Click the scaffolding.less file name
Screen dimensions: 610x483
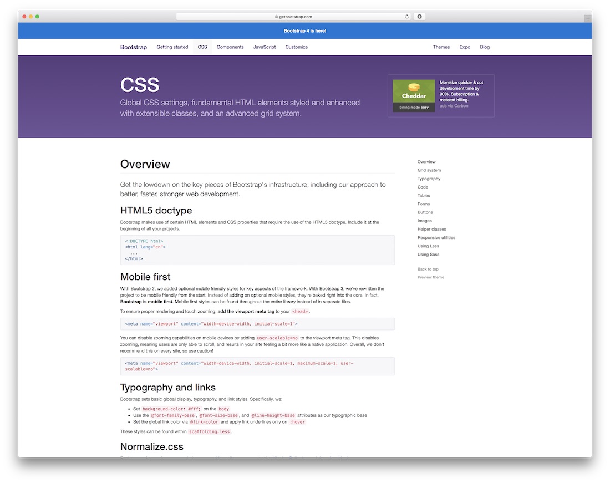(209, 431)
